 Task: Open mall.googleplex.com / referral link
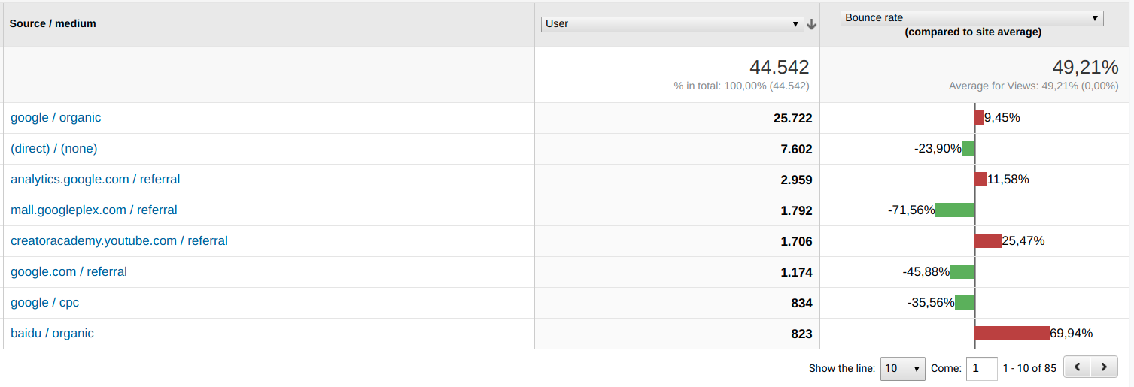[x=94, y=210]
